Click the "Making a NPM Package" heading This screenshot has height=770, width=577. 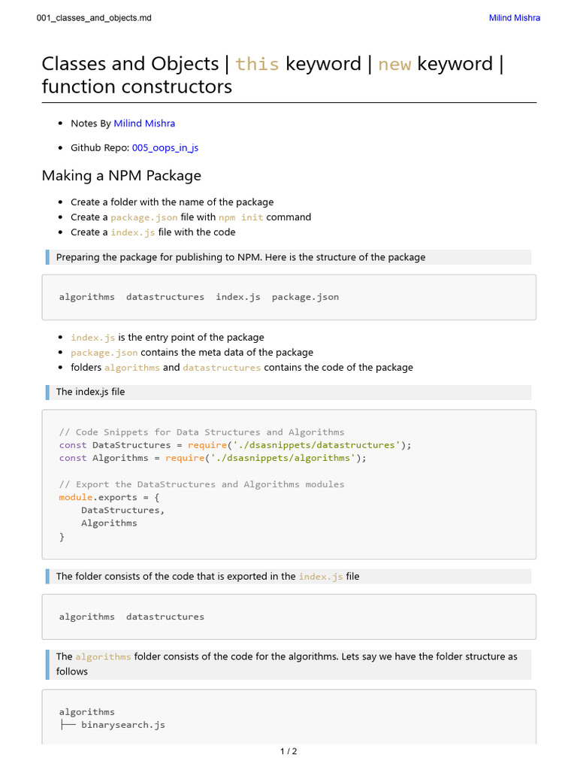(x=122, y=176)
